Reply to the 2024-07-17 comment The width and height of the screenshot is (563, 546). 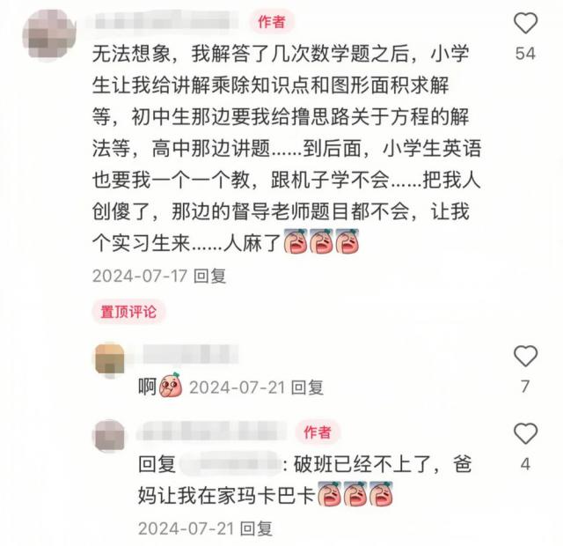(x=209, y=276)
